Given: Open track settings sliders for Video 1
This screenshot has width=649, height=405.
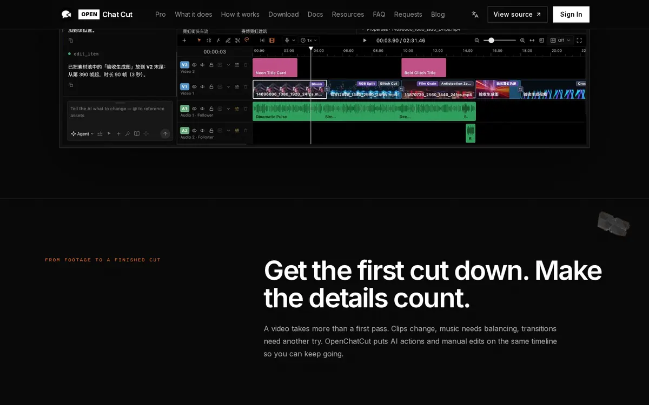Looking at the screenshot, I should tap(237, 86).
